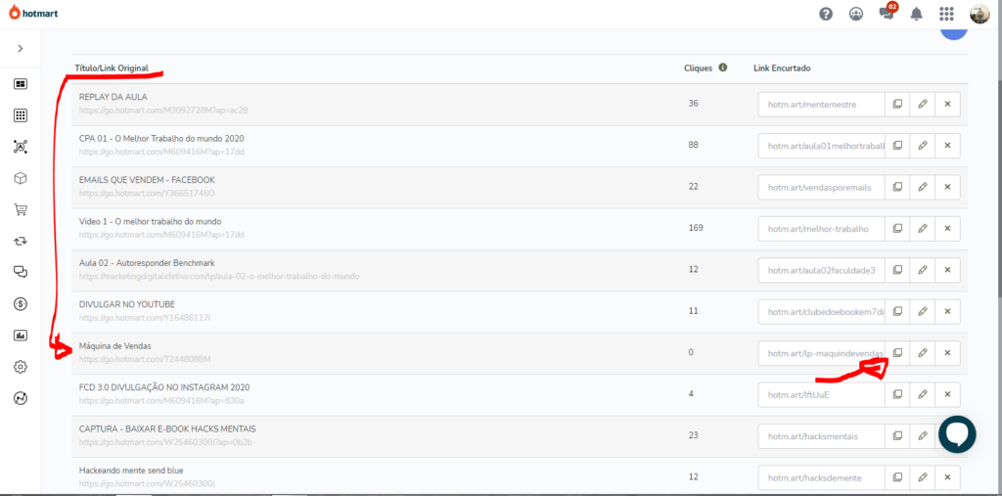Open the dollar sign icon in sidebar
The image size is (1002, 496).
[x=21, y=303]
